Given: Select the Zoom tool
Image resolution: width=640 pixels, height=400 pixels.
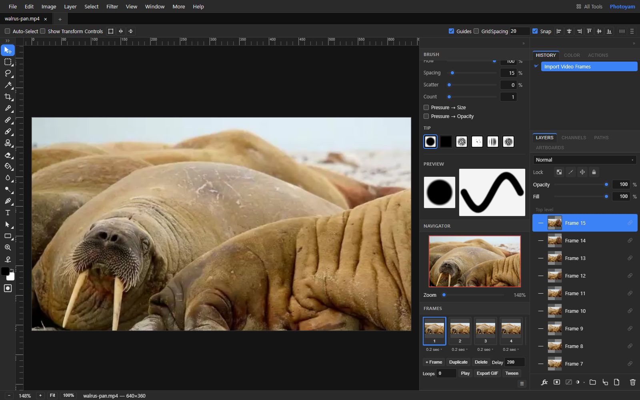Looking at the screenshot, I should [x=8, y=247].
